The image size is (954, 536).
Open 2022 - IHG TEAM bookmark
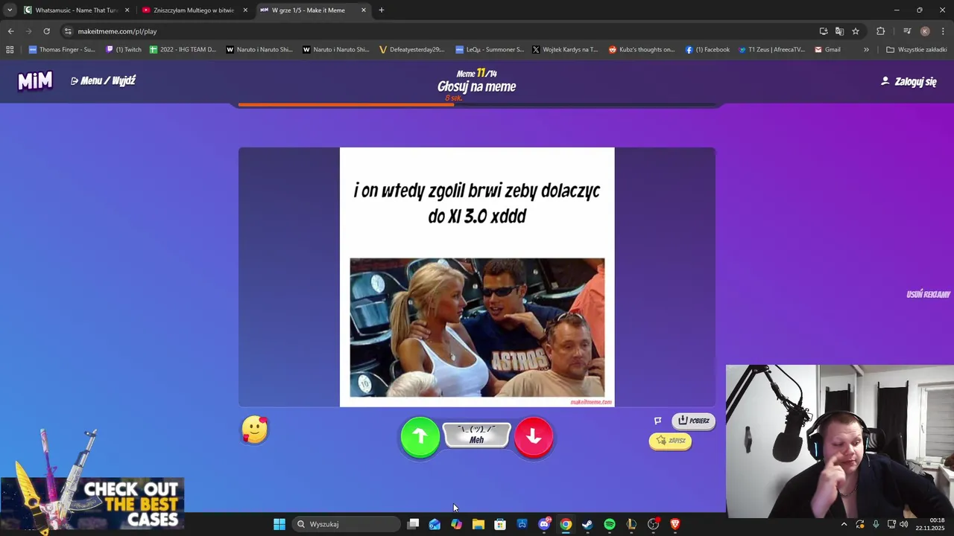[183, 50]
